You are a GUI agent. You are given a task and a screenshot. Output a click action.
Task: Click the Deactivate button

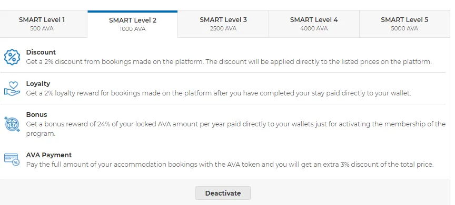[223, 193]
